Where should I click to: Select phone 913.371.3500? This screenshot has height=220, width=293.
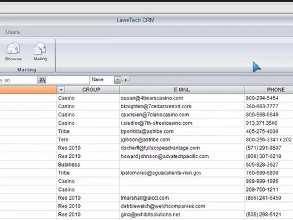pos(262,123)
